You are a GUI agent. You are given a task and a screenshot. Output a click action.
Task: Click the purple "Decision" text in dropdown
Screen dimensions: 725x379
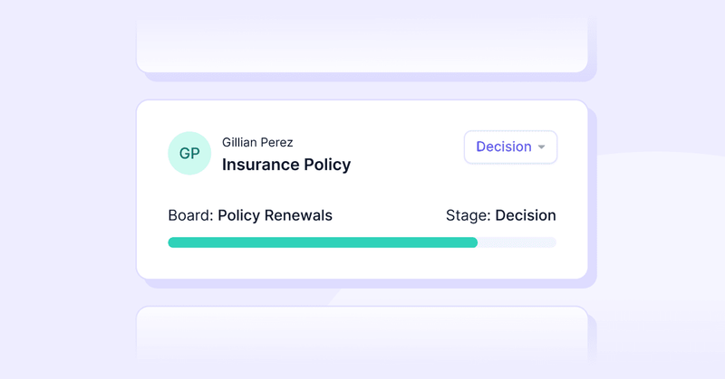503,147
